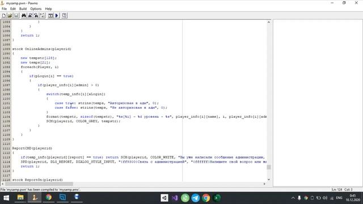Open Telegram from the taskbar

point(196,198)
